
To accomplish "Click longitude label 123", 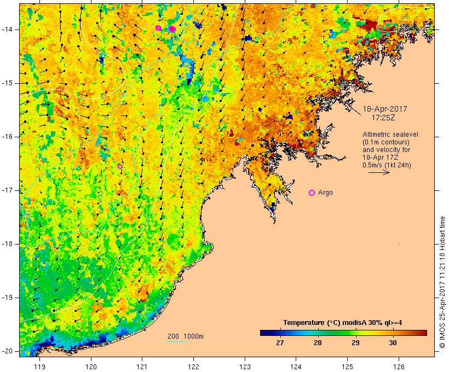I will coord(245,367).
